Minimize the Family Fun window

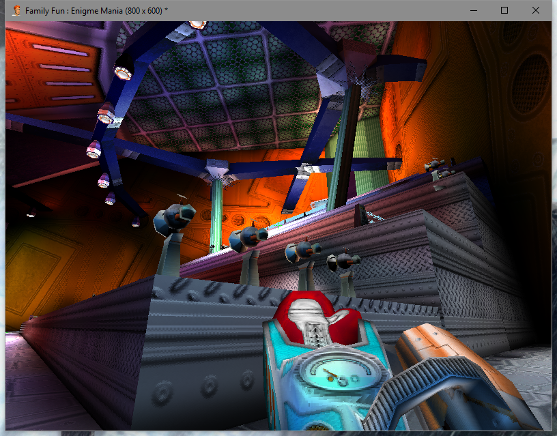coord(474,10)
